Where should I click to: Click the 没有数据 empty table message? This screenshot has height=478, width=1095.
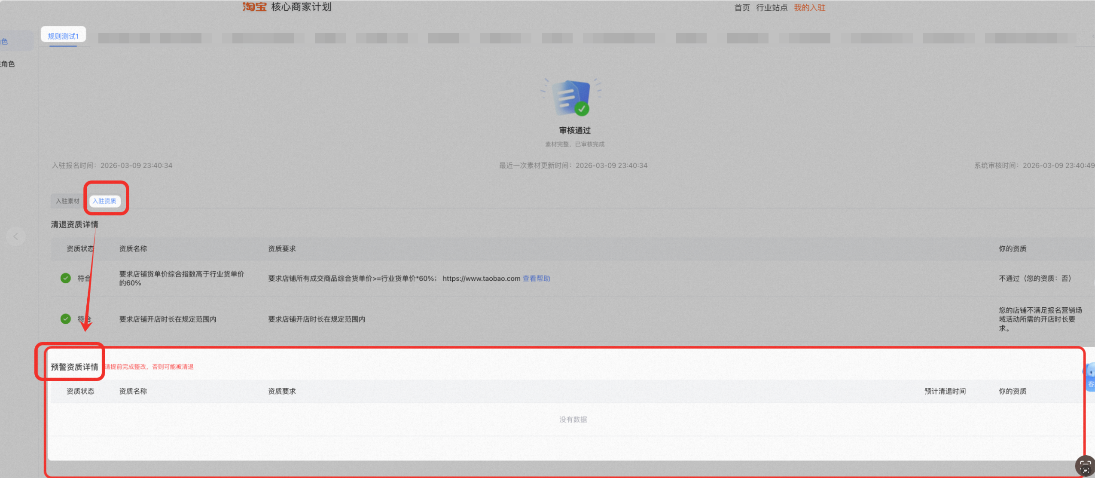[573, 420]
